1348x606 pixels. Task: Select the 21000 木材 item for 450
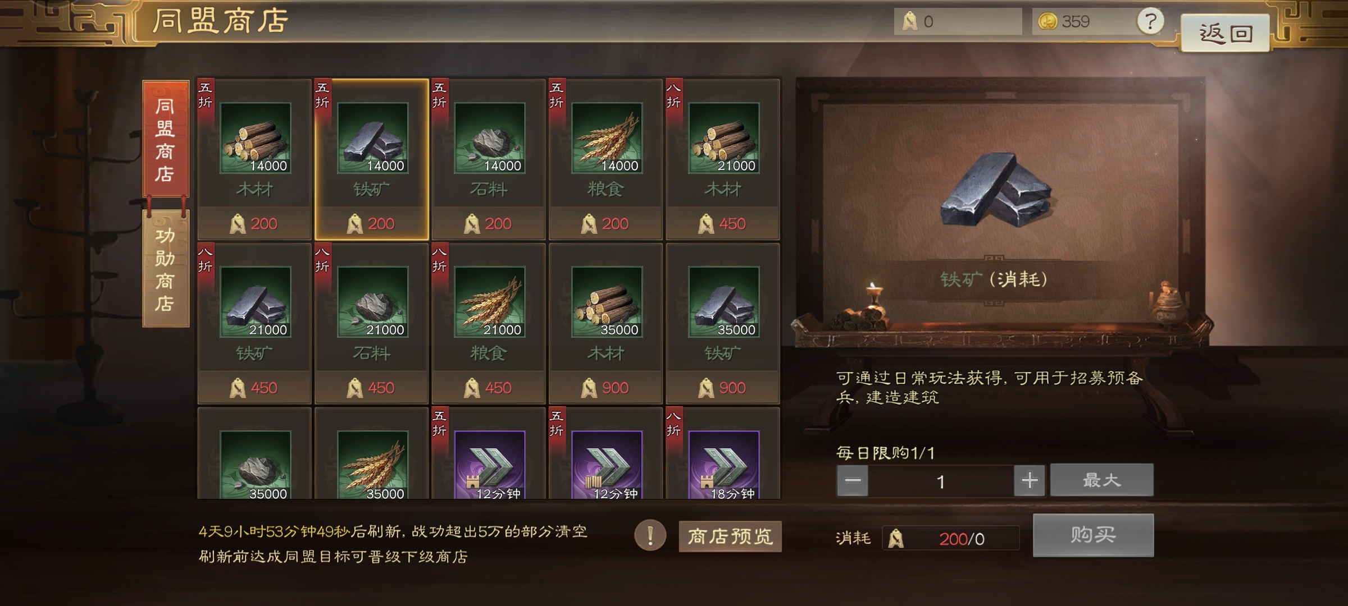723,159
